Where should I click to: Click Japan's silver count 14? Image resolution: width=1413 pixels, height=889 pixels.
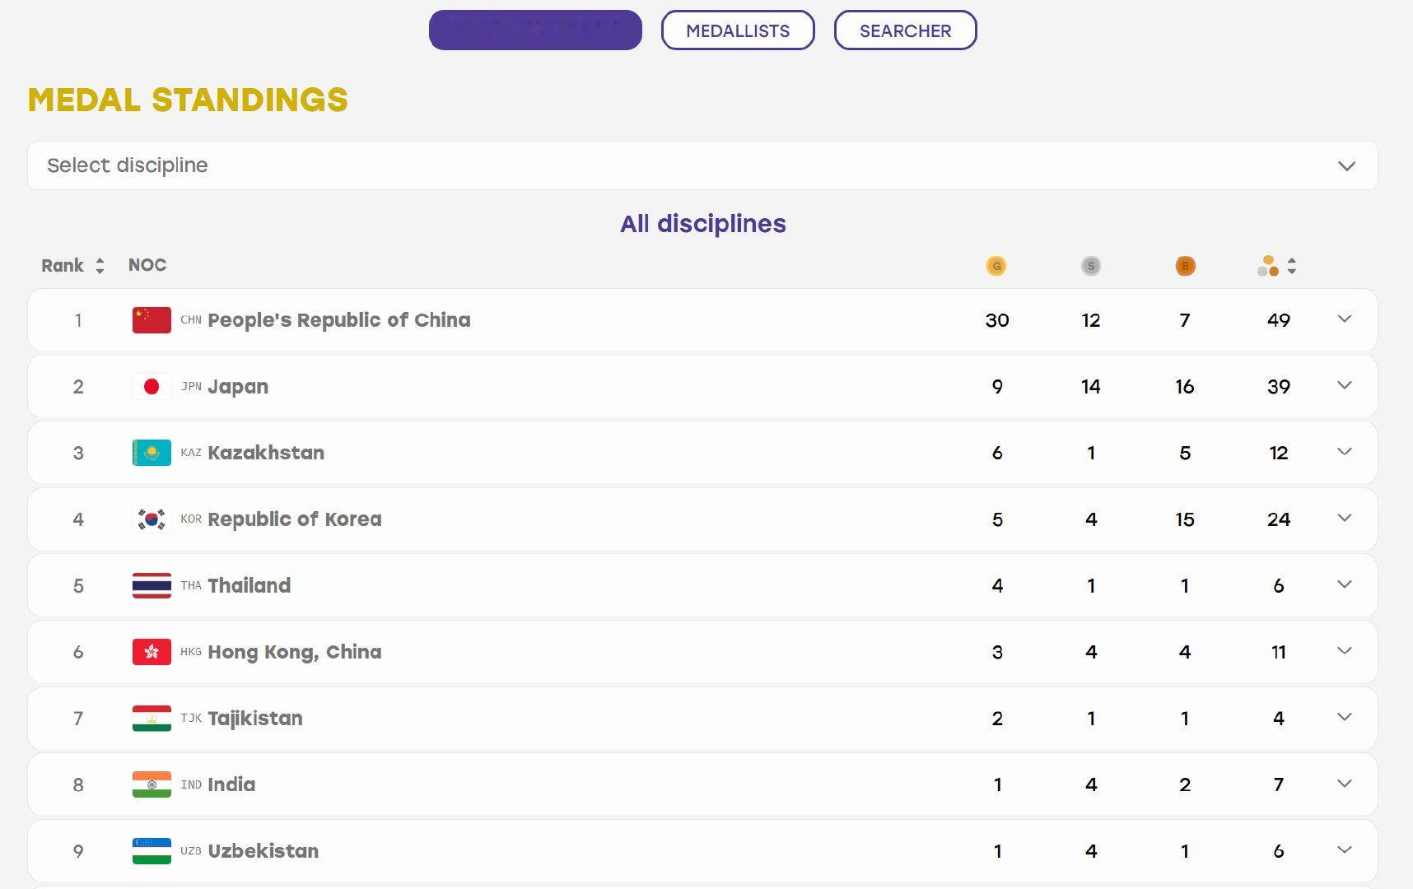pos(1090,387)
